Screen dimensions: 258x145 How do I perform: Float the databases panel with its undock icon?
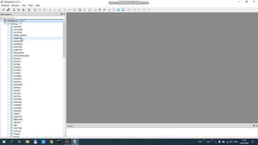point(62,14)
